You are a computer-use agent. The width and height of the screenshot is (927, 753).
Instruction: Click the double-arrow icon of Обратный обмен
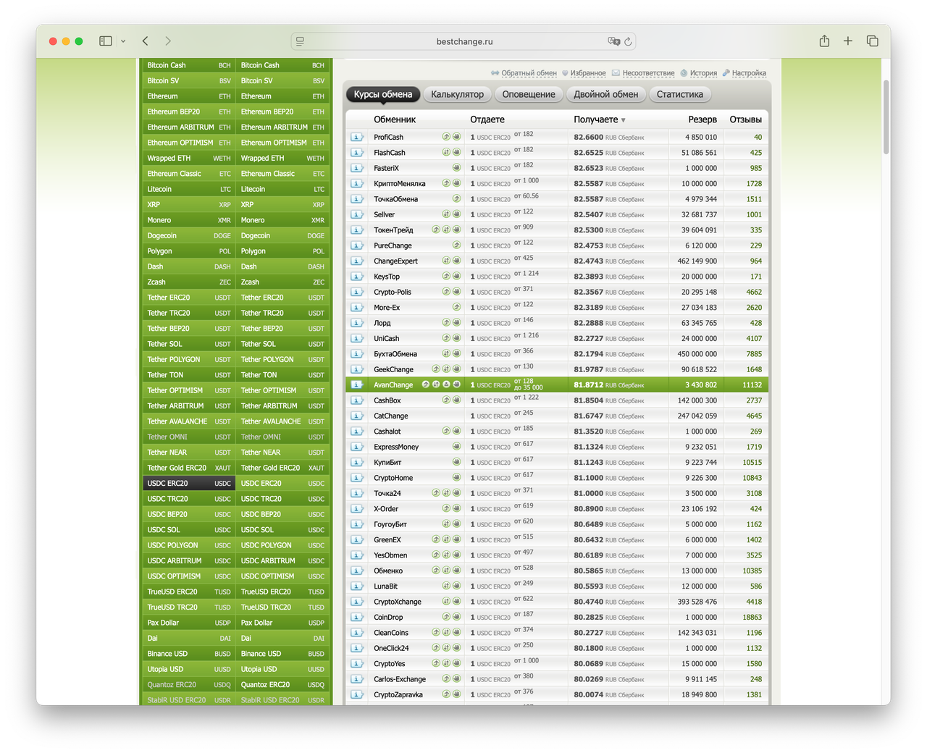495,73
